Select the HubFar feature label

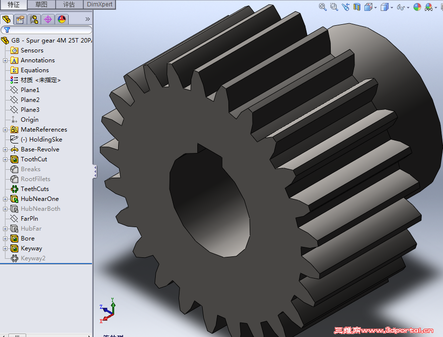31,229
